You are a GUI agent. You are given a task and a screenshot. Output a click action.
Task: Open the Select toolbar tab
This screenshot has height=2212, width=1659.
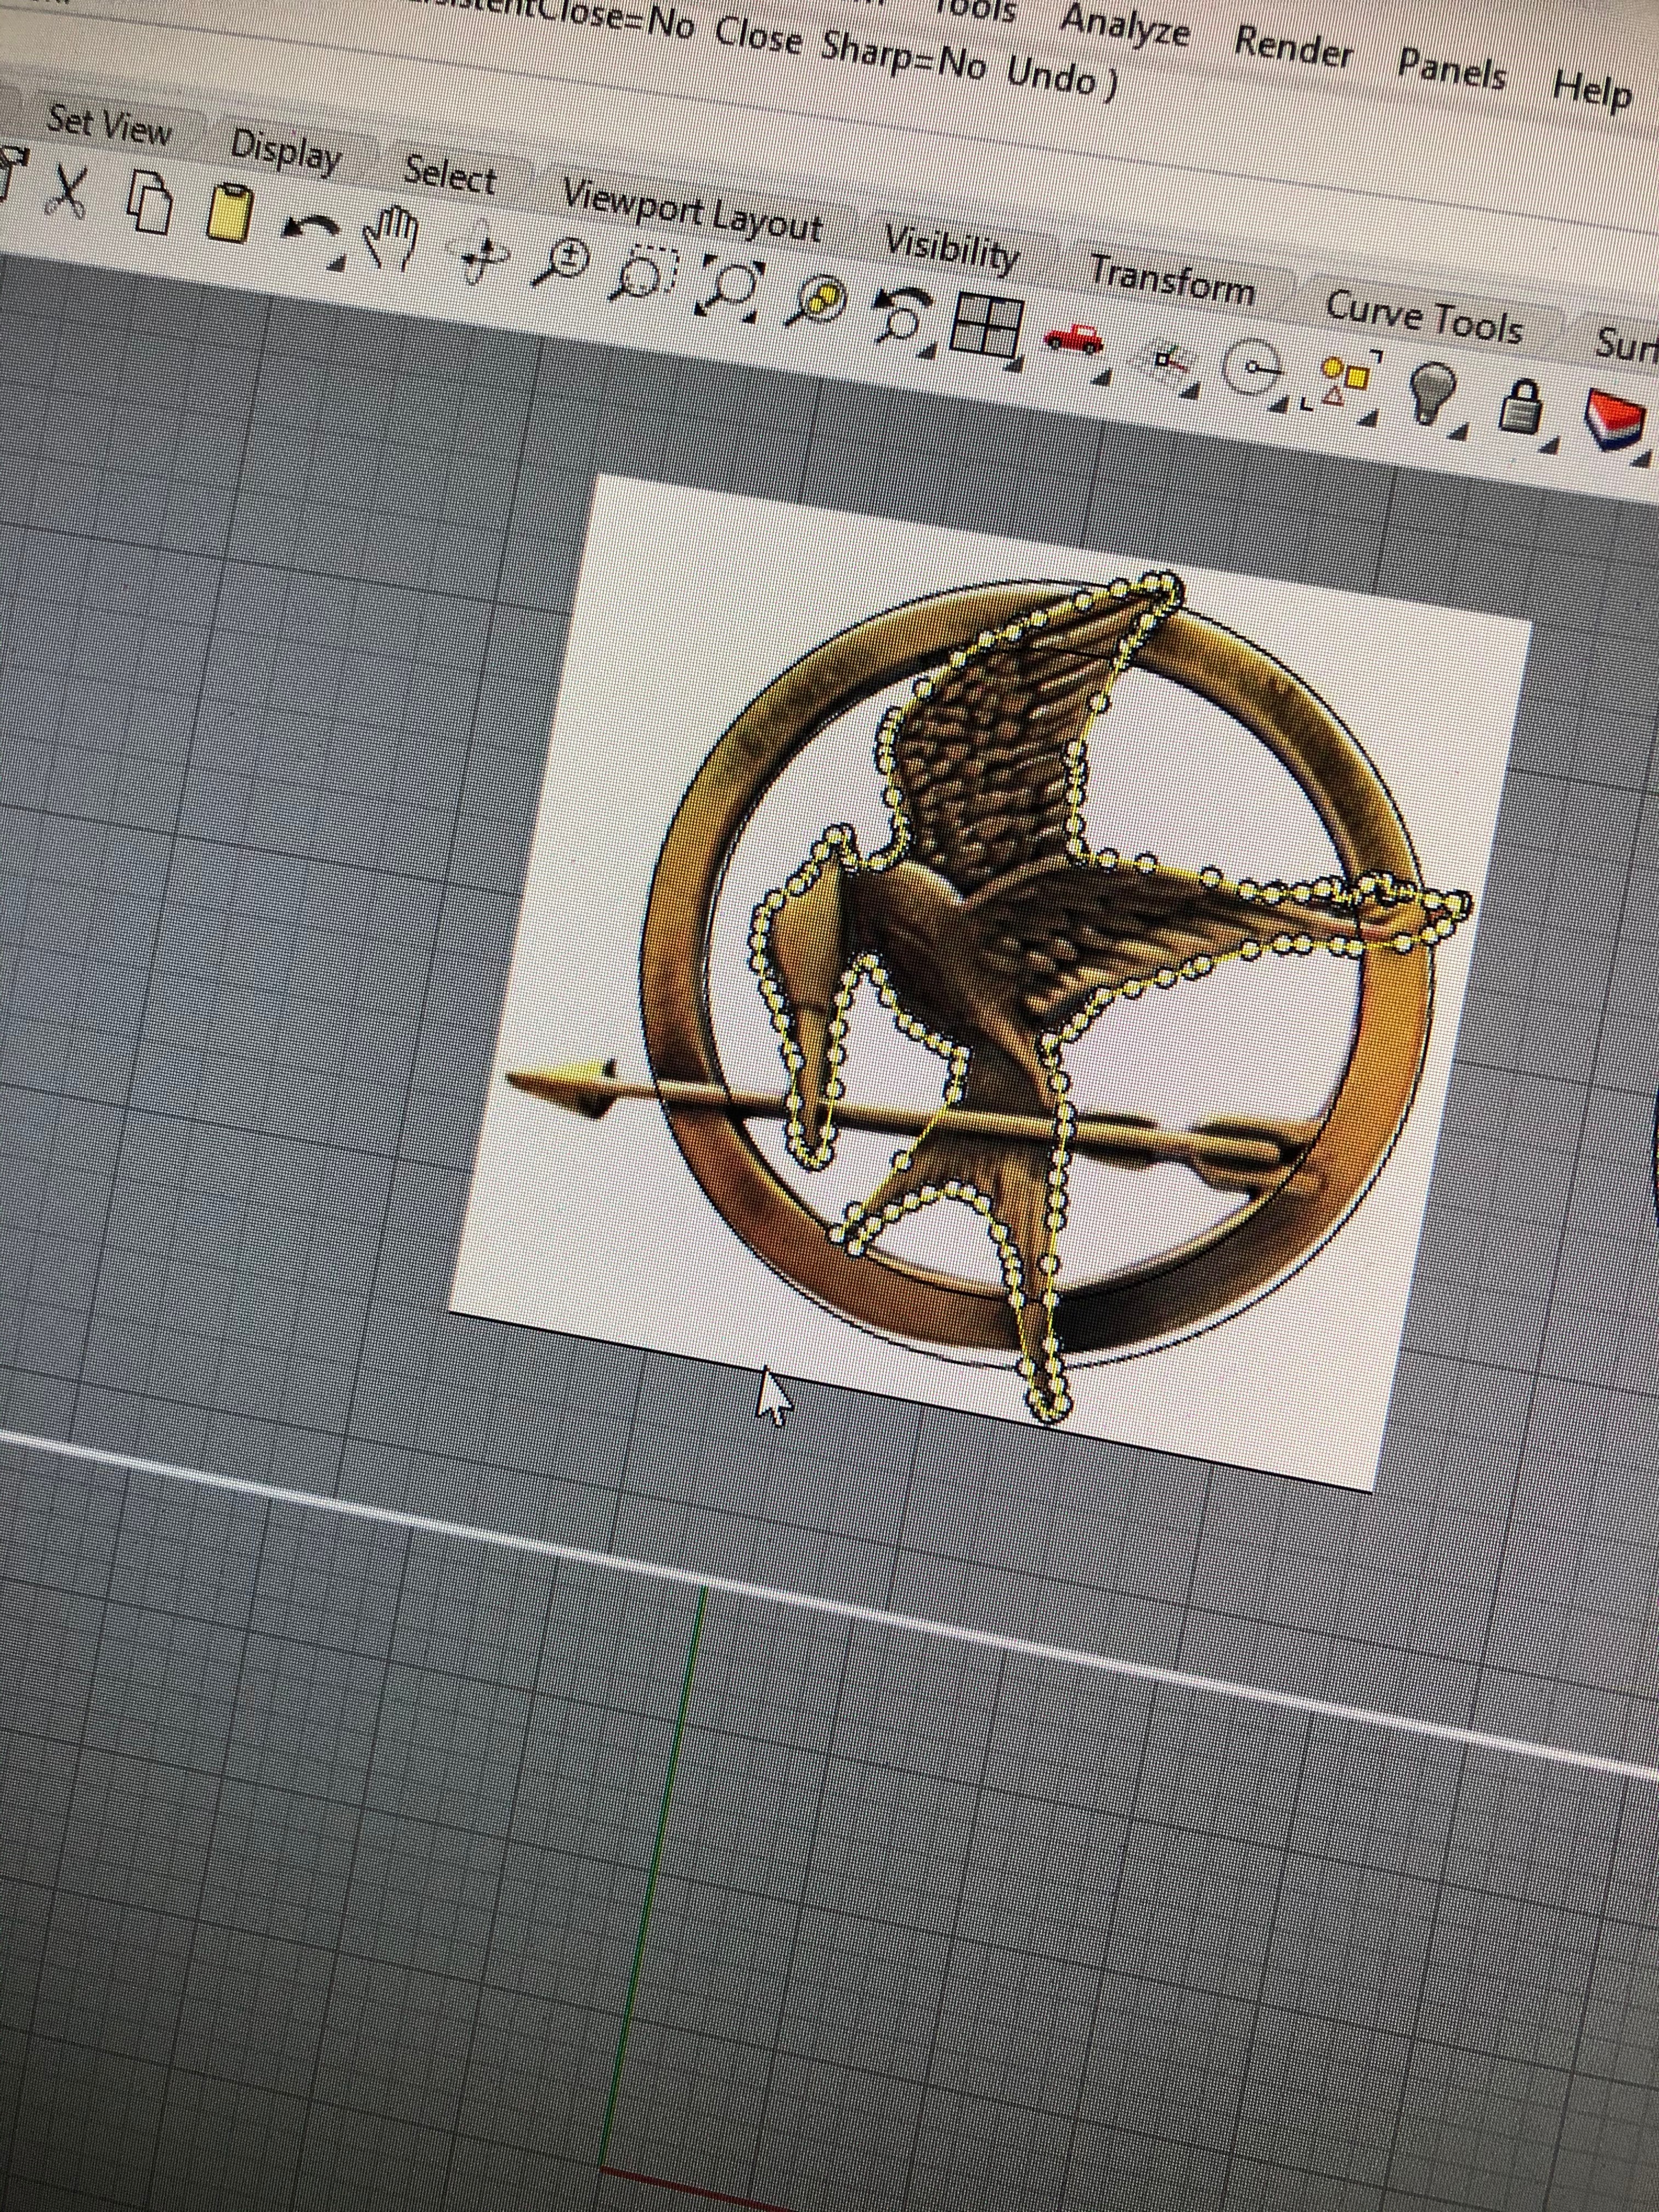click(449, 175)
